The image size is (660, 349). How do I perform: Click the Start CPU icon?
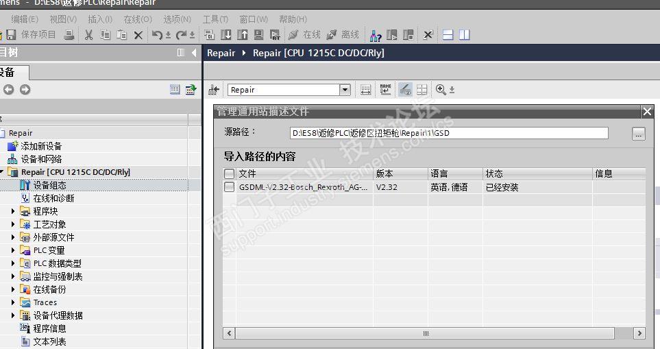(x=392, y=35)
